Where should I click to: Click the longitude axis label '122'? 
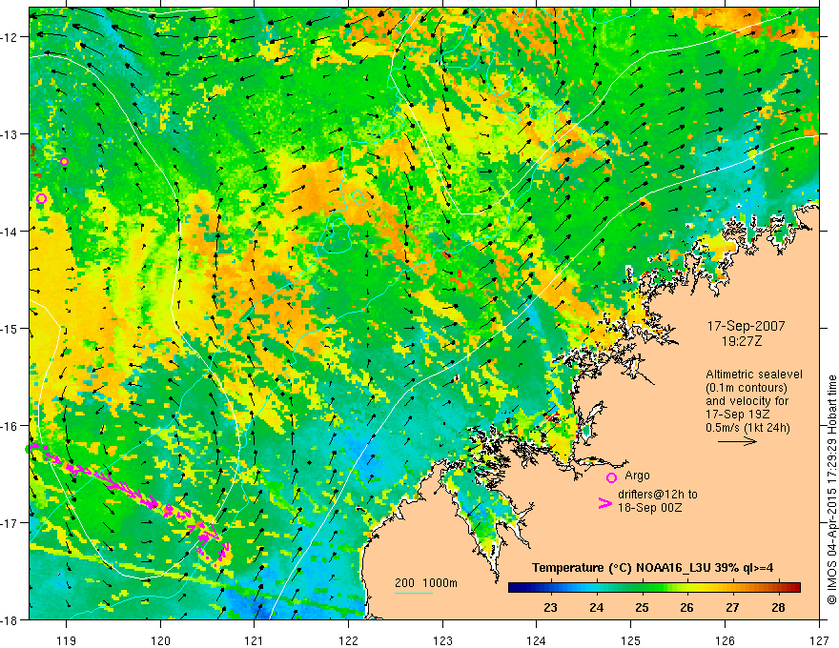[x=348, y=640]
